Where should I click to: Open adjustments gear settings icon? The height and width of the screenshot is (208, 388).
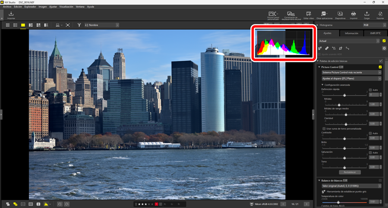384,49
